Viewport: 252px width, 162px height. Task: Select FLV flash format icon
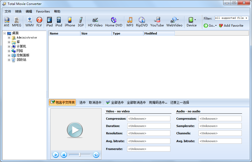[39, 22]
